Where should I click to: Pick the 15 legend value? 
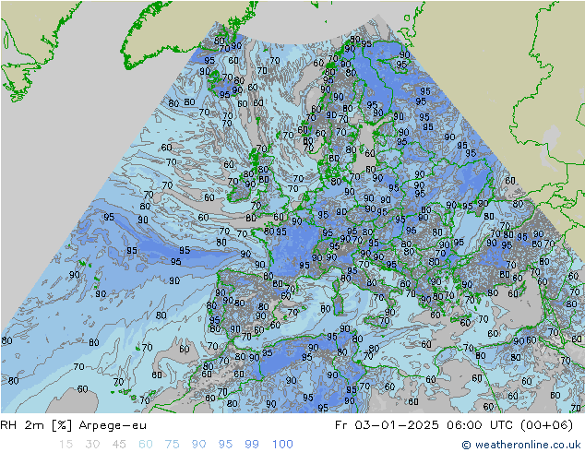pos(66,445)
